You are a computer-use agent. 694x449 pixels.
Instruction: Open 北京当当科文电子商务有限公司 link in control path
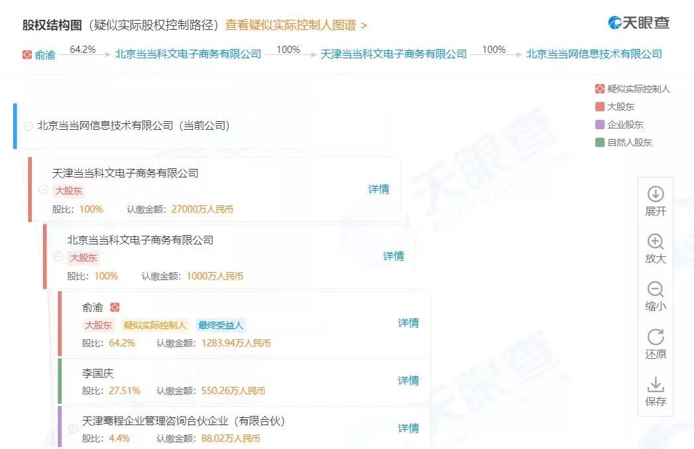[x=188, y=54]
